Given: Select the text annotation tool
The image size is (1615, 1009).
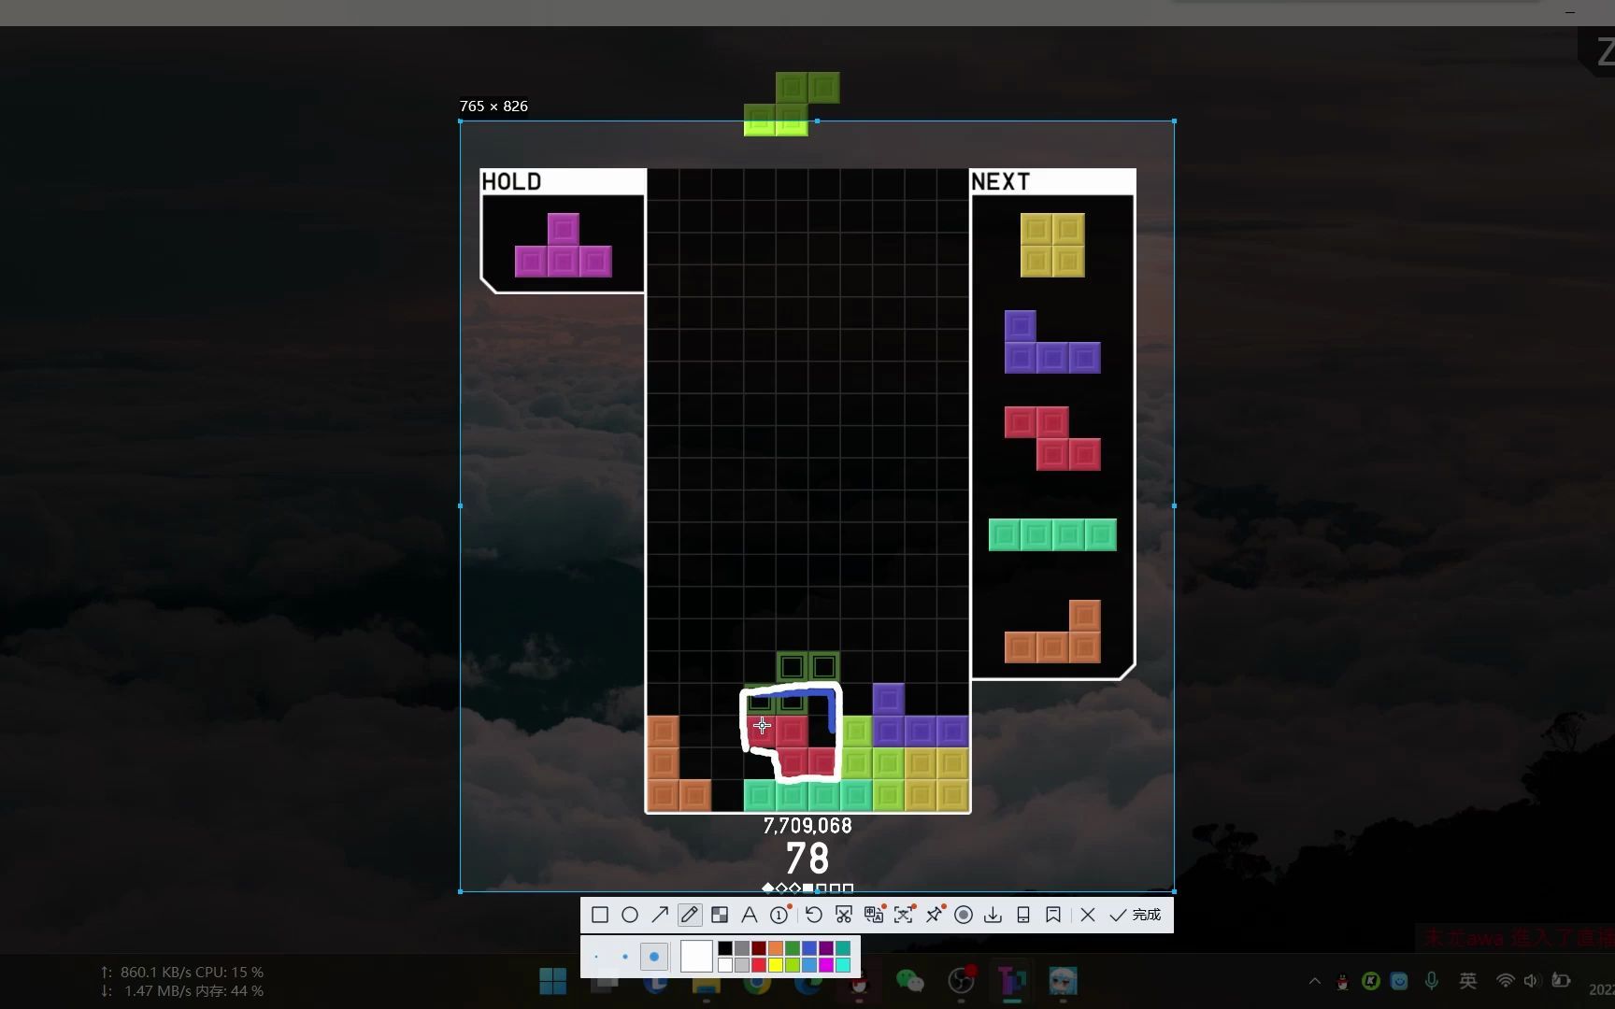Looking at the screenshot, I should point(750,915).
